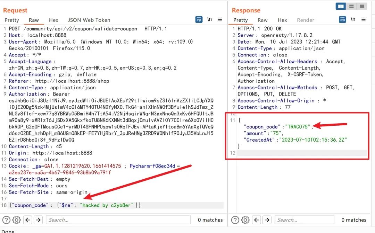The width and height of the screenshot is (375, 233).
Task: Open the Response Render tab
Action: click(x=306, y=20)
